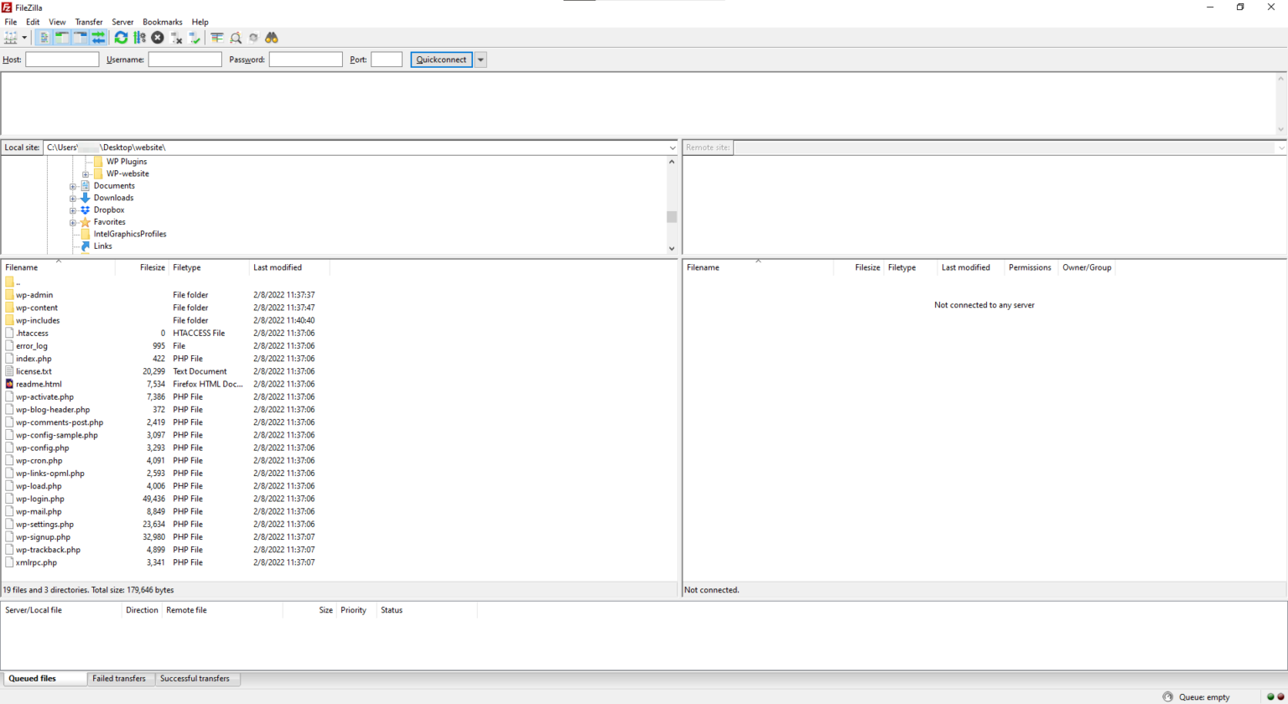Sort local files by Last modified column
This screenshot has width=1288, height=704.
click(x=278, y=267)
